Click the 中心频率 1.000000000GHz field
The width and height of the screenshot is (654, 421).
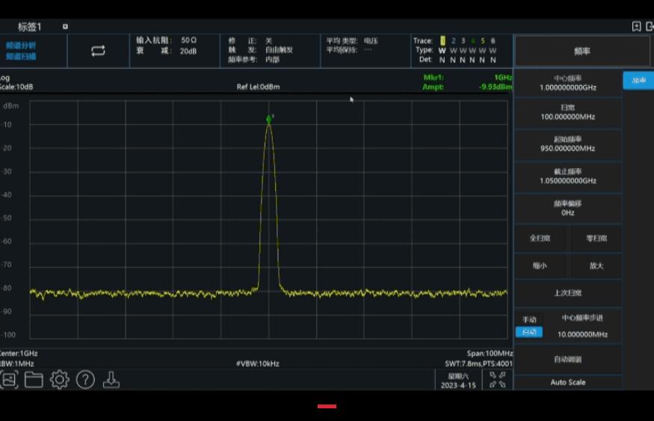[568, 83]
